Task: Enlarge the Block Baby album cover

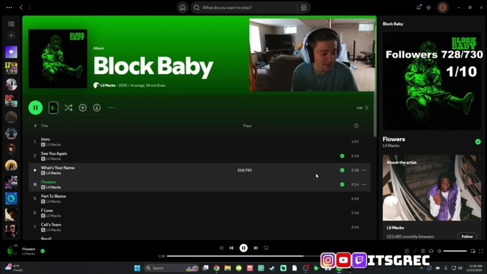Action: coord(58,59)
